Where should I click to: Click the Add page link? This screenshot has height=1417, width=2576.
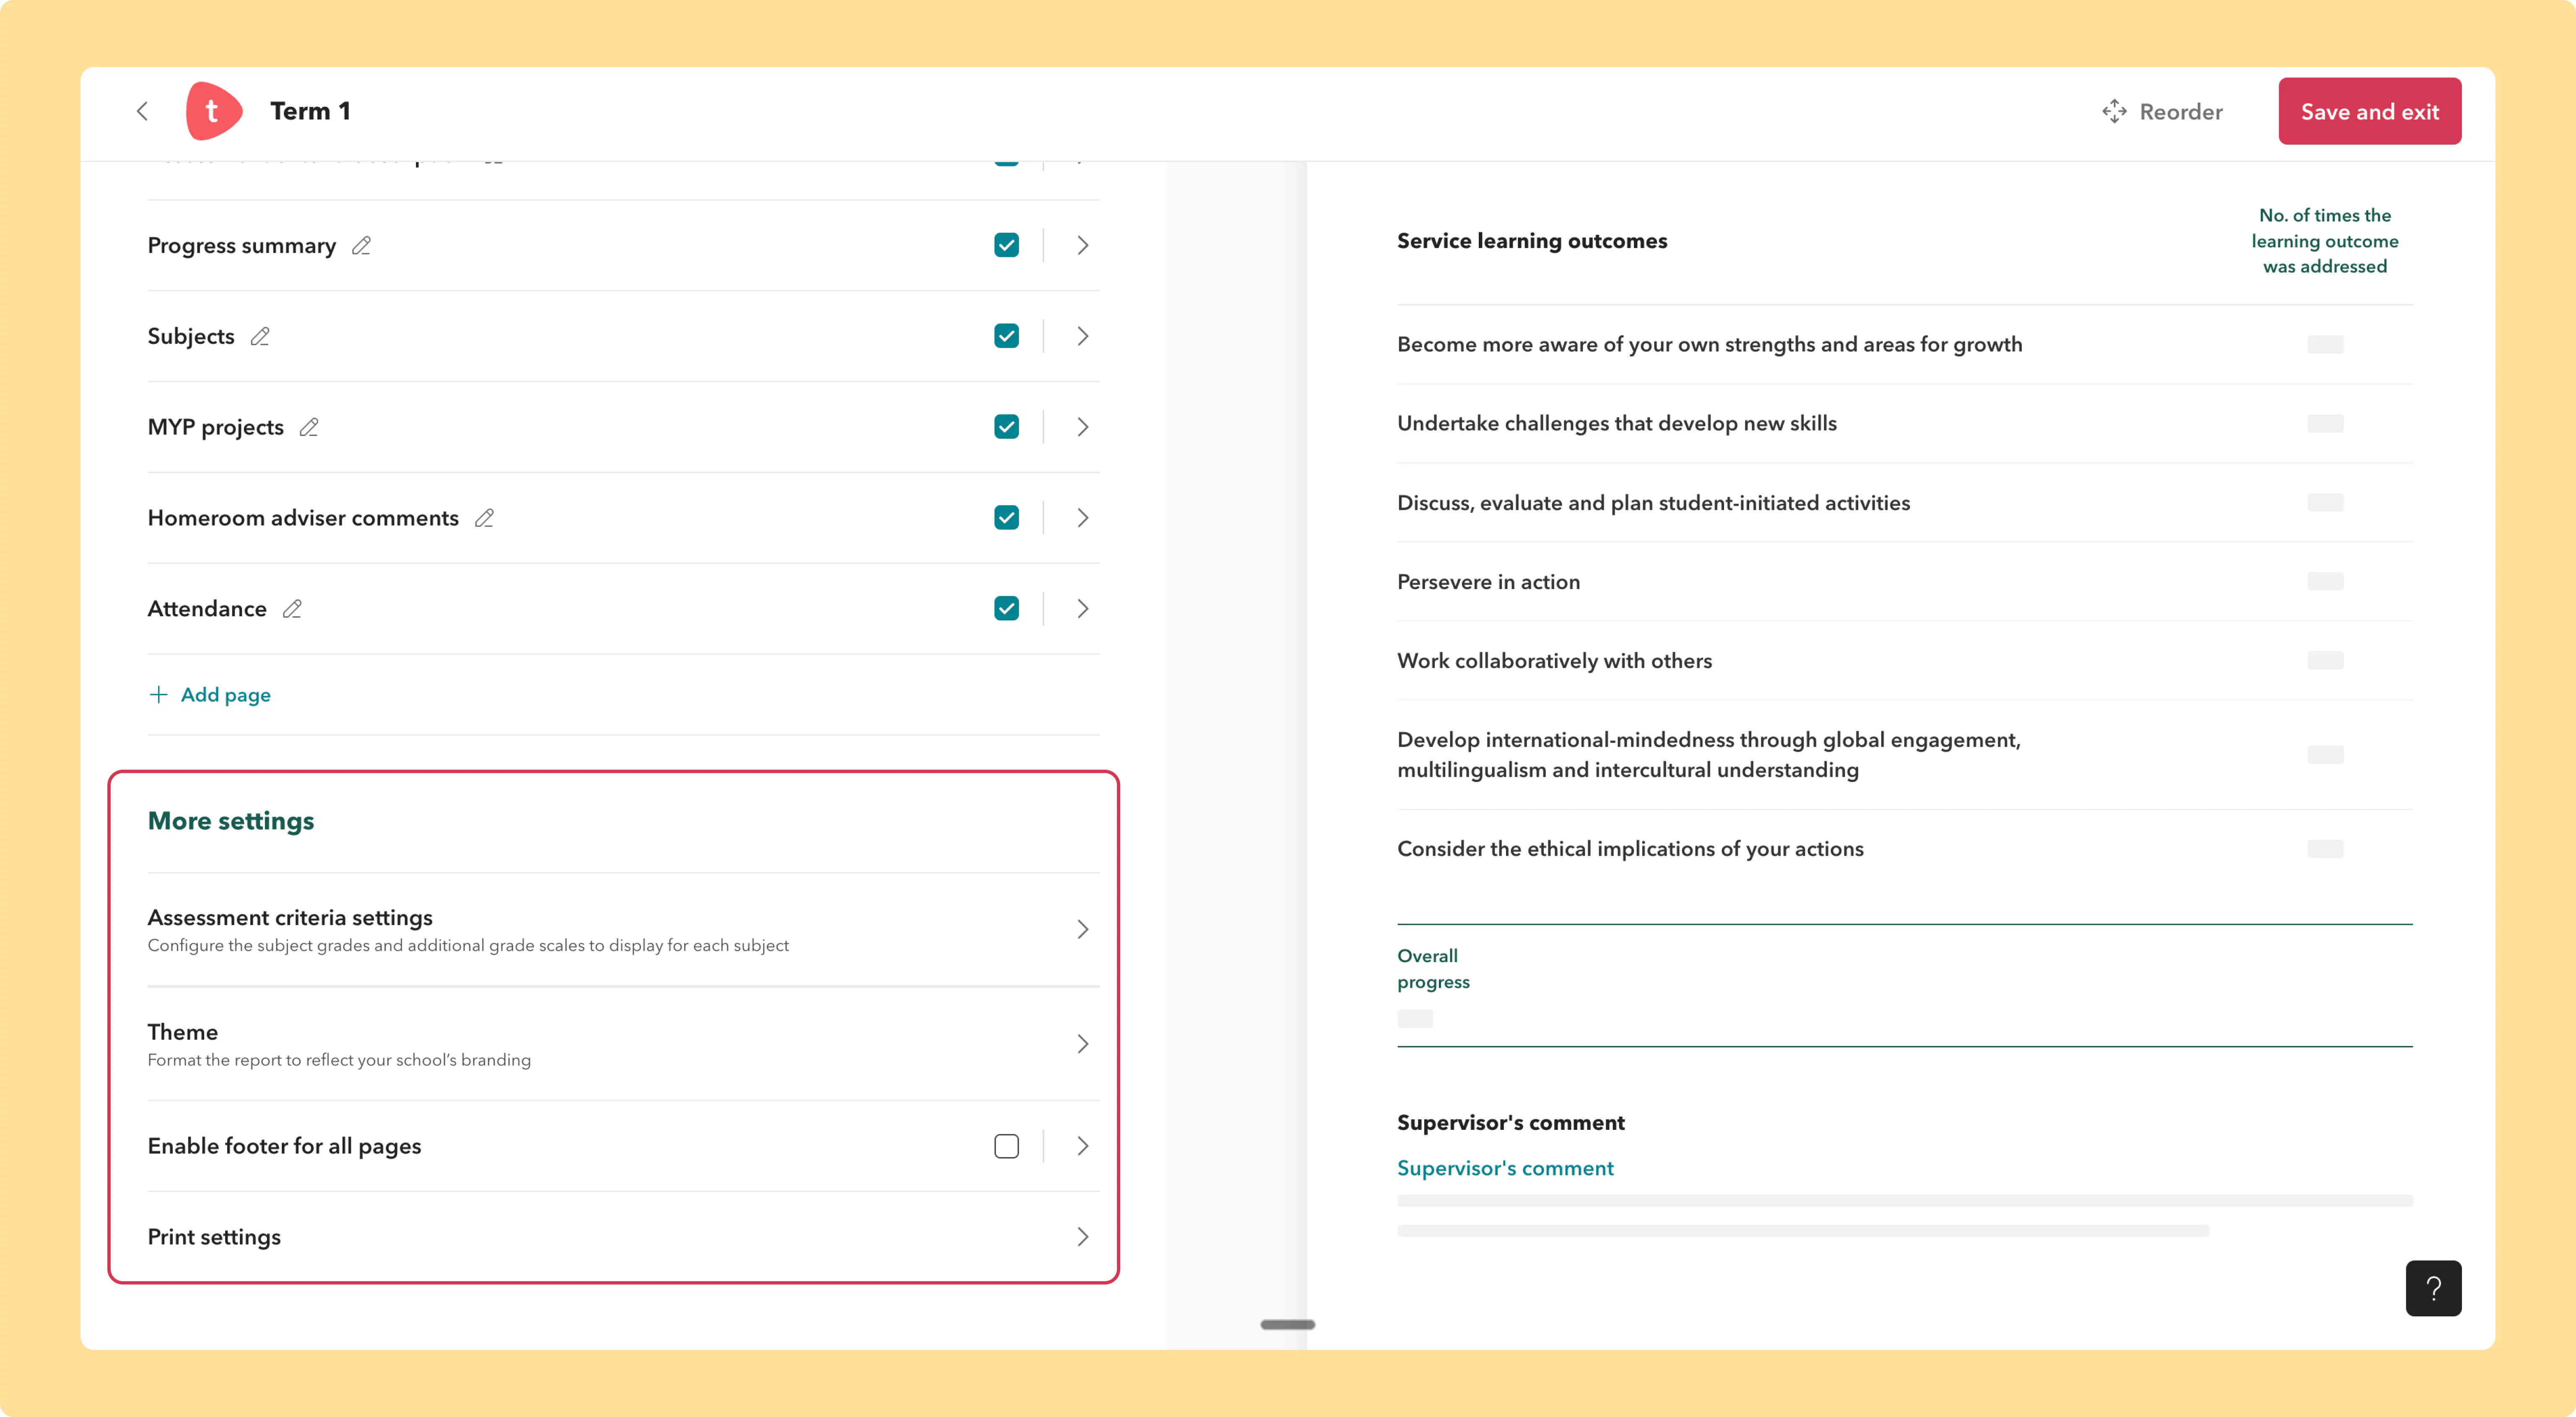tap(225, 695)
